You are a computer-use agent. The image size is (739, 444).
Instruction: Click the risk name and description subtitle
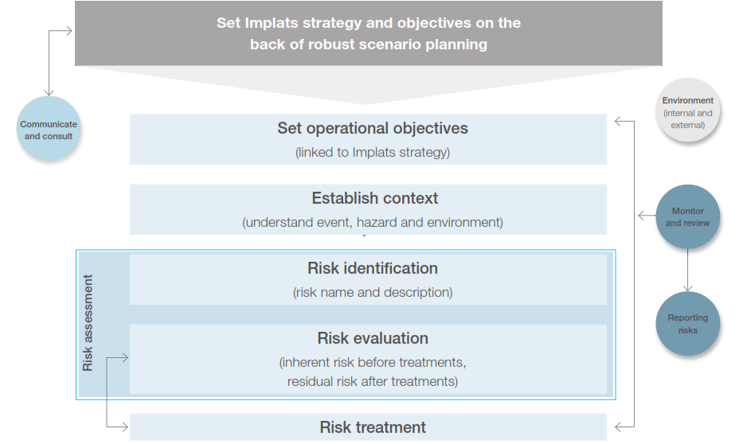click(373, 292)
